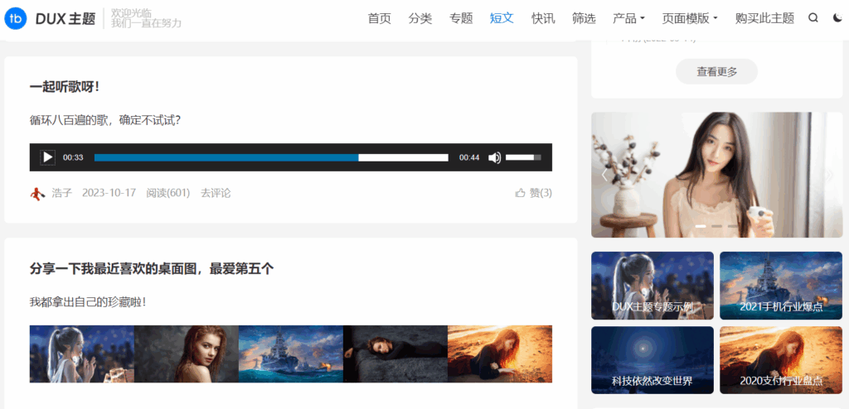849x409 pixels.
Task: Click author name 浩子
Action: point(61,193)
